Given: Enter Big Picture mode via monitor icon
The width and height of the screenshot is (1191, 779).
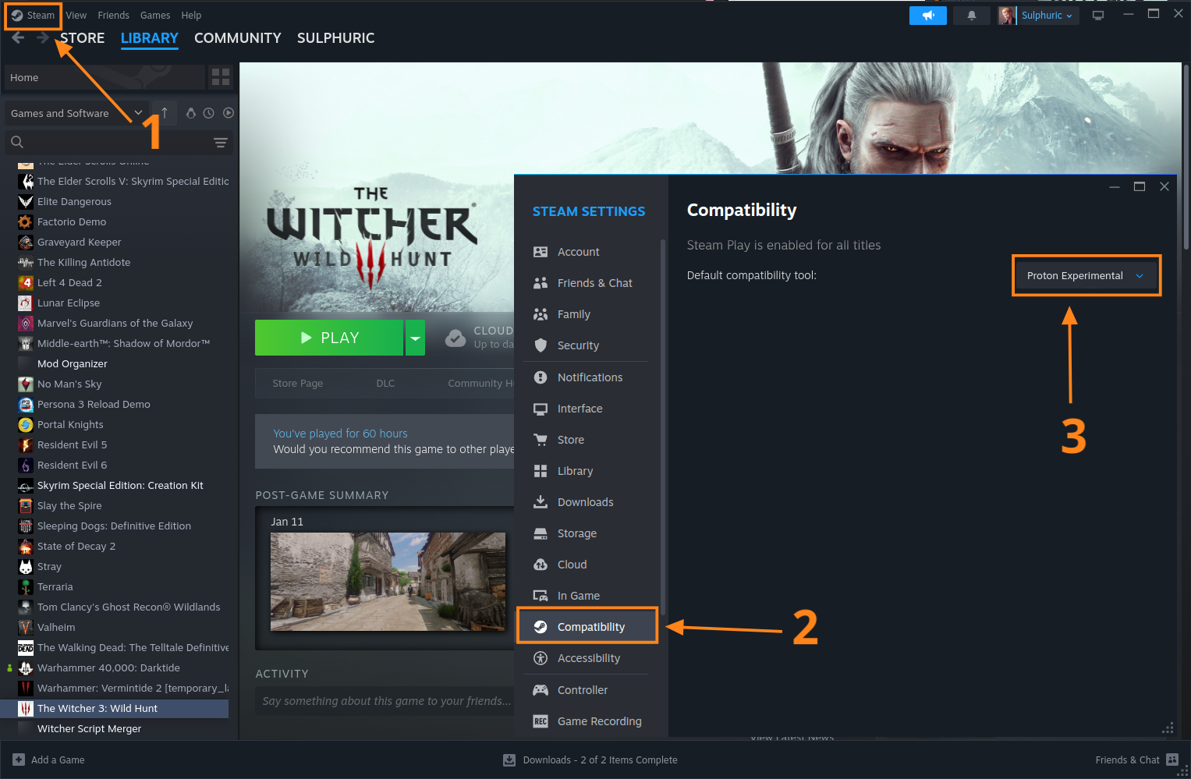Looking at the screenshot, I should [x=1098, y=16].
